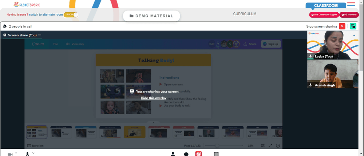Viewport: 364px width, 156px height.
Task: Open PS Moments button
Action: point(349,15)
